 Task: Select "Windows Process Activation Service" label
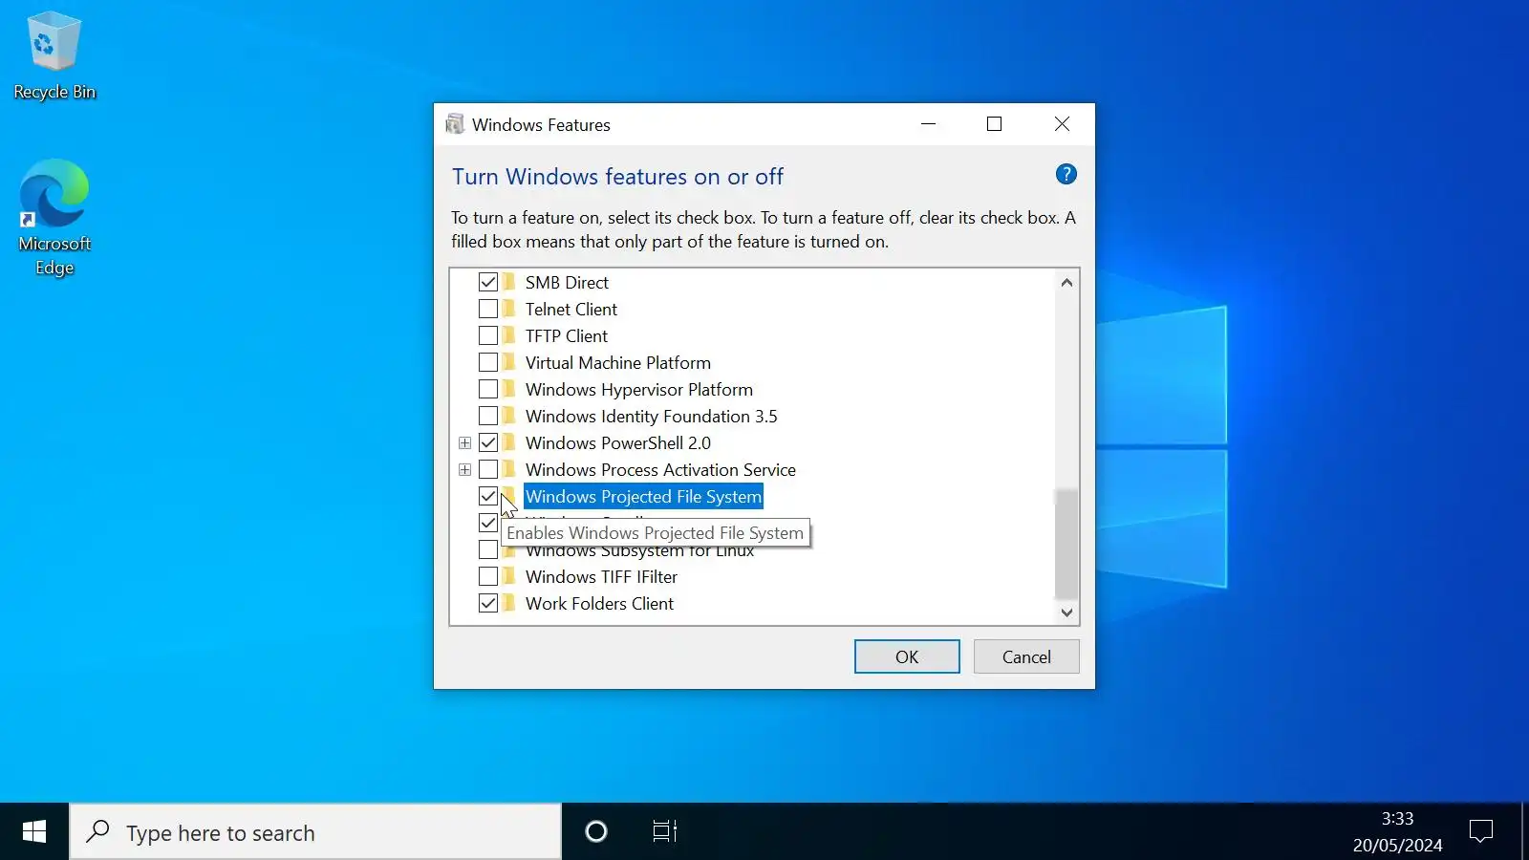(660, 469)
